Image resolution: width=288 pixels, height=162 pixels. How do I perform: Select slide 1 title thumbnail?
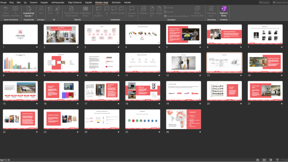[x=20, y=35]
